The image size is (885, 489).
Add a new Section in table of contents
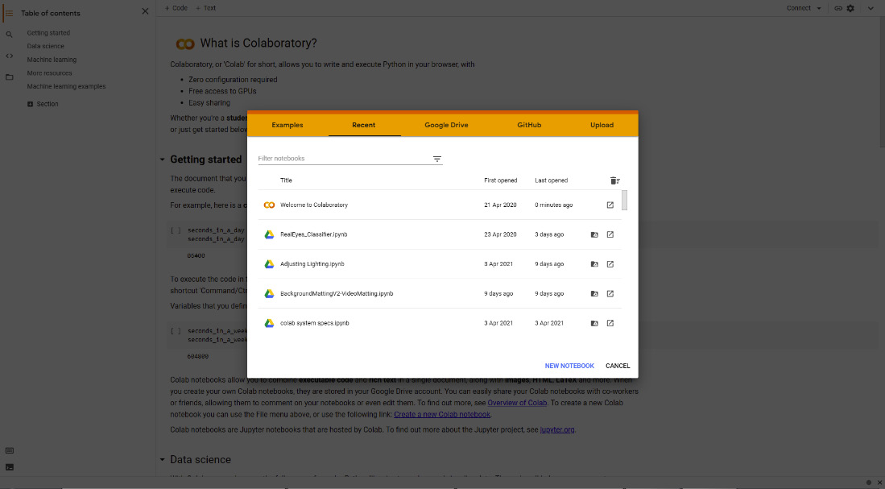43,104
